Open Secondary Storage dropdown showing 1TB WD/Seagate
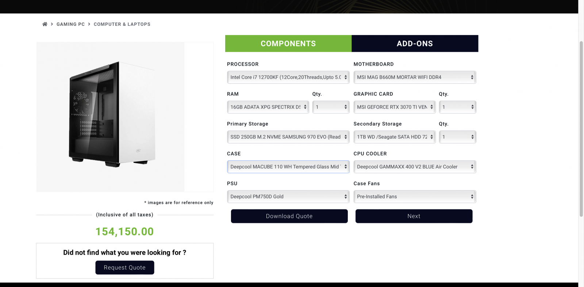The image size is (584, 287). coord(395,137)
